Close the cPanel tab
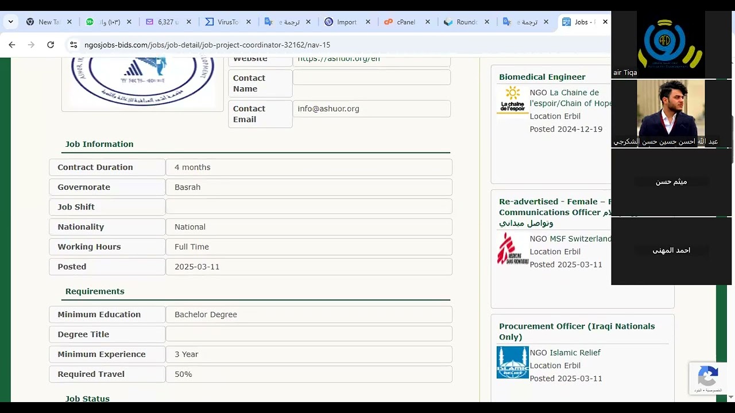Screen dimensions: 735x413 pyautogui.click(x=427, y=22)
